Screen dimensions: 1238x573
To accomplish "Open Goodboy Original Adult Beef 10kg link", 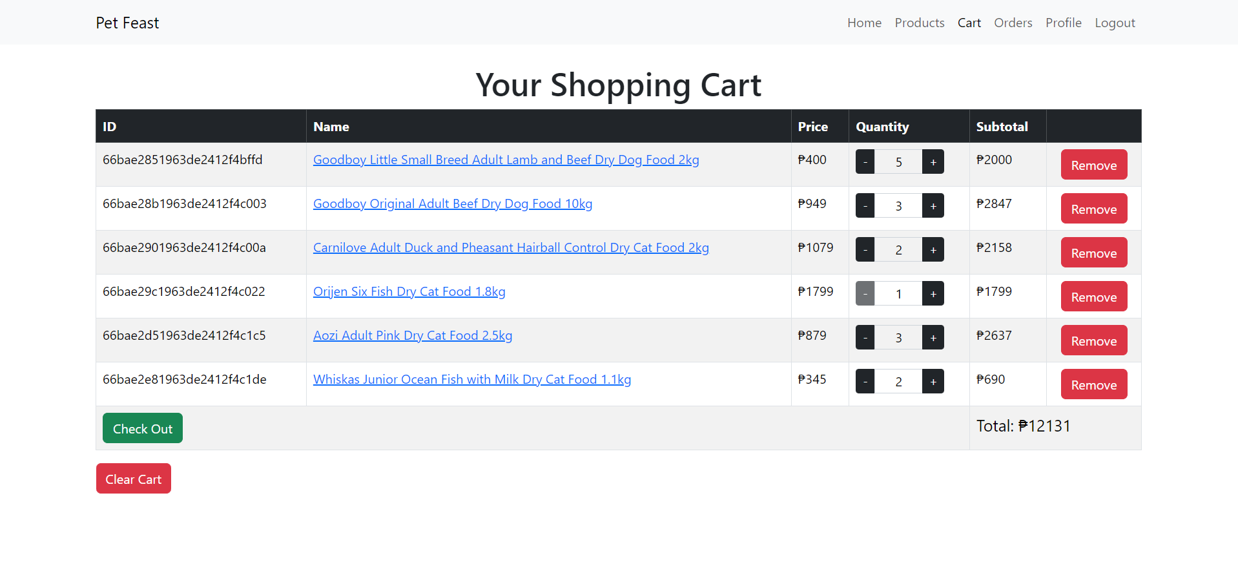I will click(452, 203).
